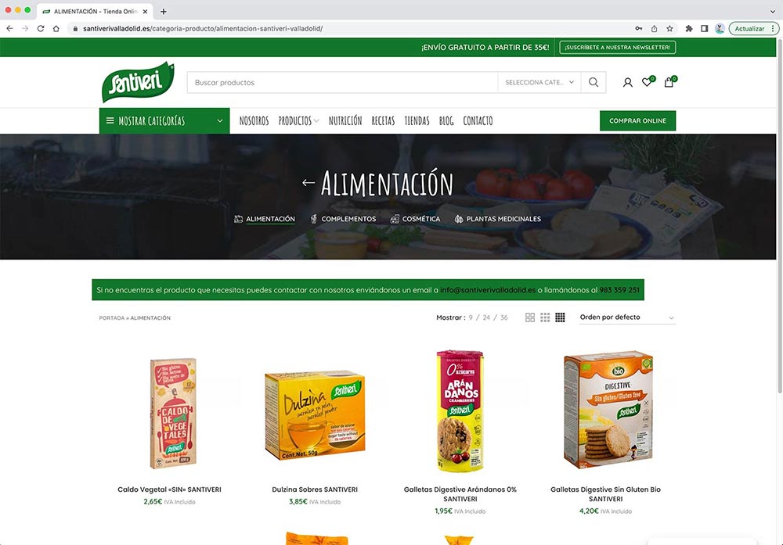This screenshot has width=783, height=545.
Task: Switch to three-column grid view
Action: click(x=545, y=317)
